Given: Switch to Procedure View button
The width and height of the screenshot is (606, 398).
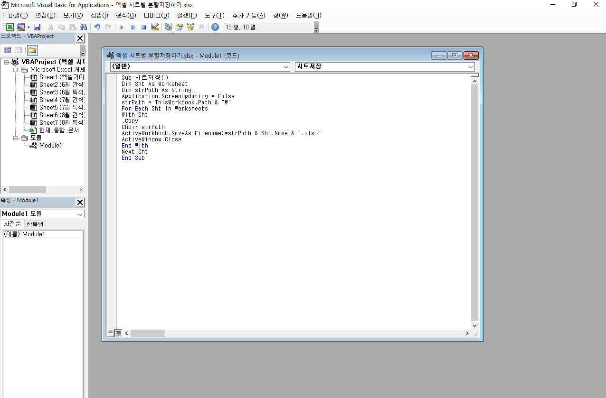Looking at the screenshot, I should coord(110,333).
